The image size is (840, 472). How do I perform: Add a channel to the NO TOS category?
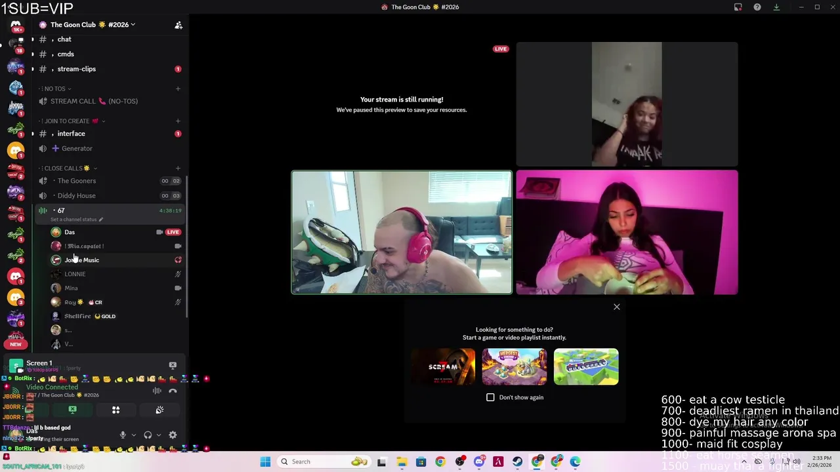[x=178, y=88]
